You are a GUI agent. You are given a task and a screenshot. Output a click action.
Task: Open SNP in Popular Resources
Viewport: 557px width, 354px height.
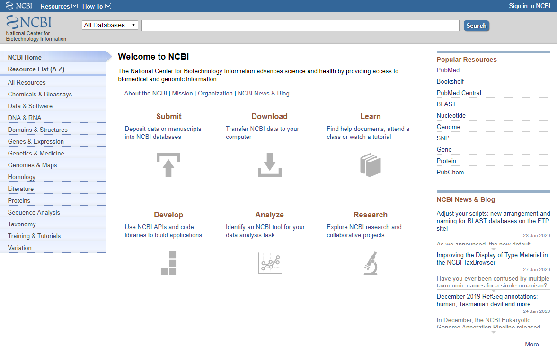(x=442, y=138)
